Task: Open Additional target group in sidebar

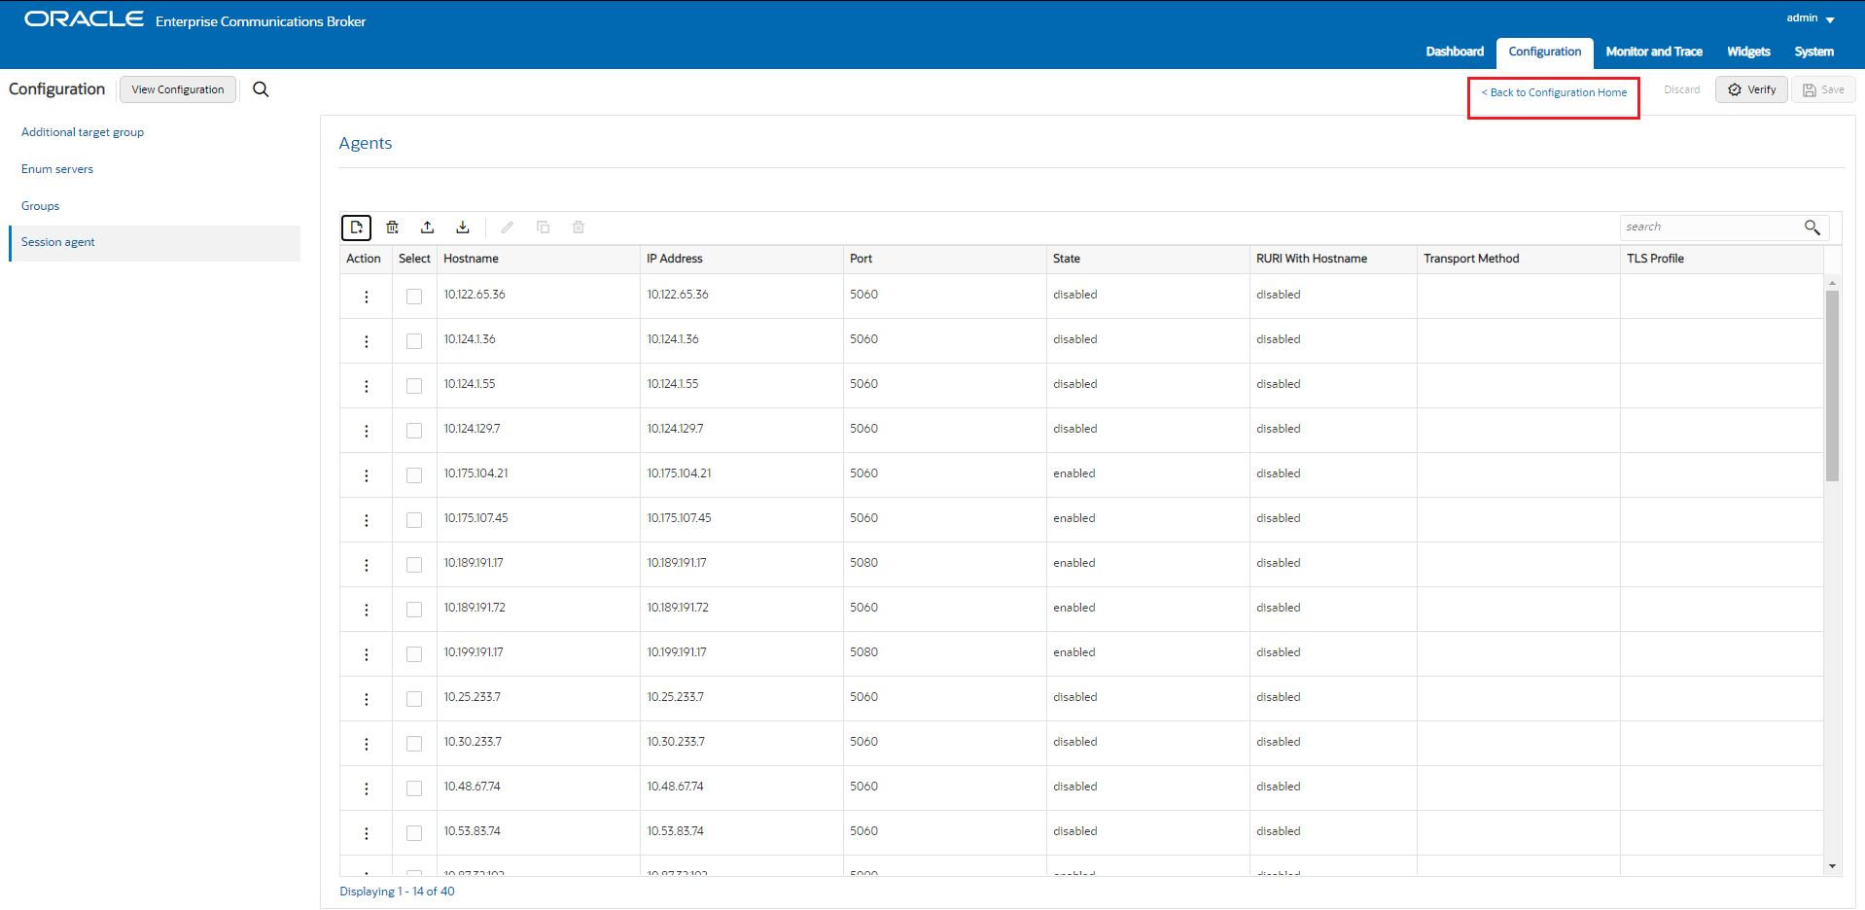Action: pos(83,132)
